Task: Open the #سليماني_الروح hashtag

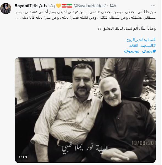Action: [141, 40]
